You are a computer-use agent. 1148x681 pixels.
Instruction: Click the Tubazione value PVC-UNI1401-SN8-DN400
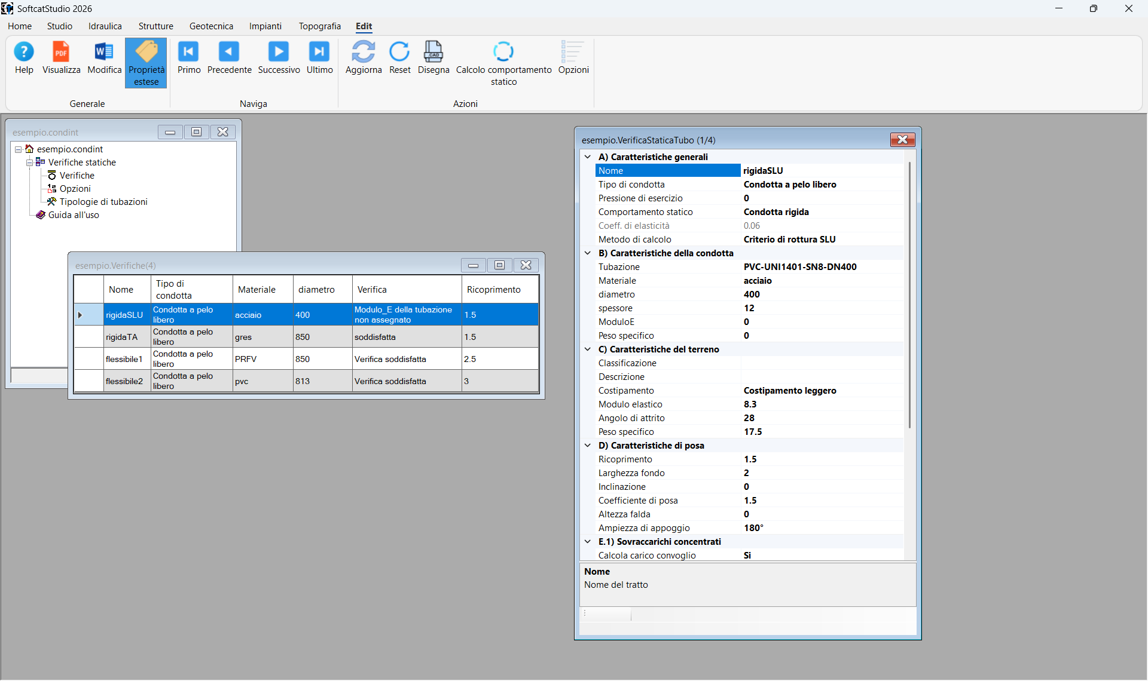click(822, 267)
